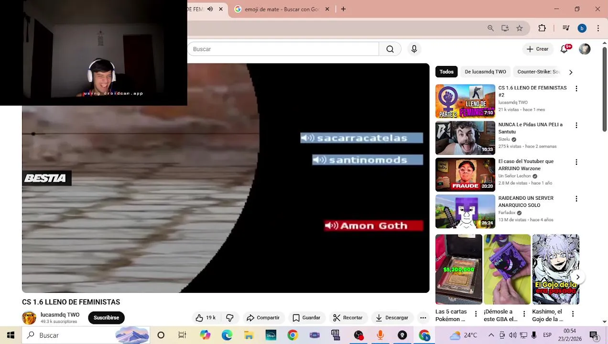Mute the YouTube tab using its speaker icon
608x344 pixels.
[210, 9]
